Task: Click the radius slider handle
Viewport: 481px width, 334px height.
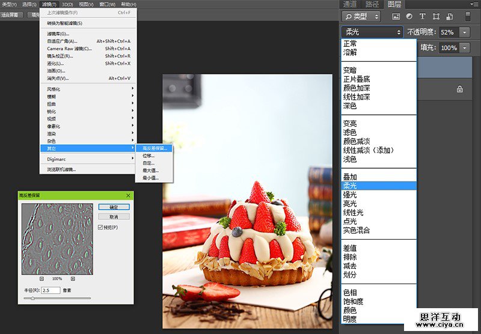Action: [32, 298]
